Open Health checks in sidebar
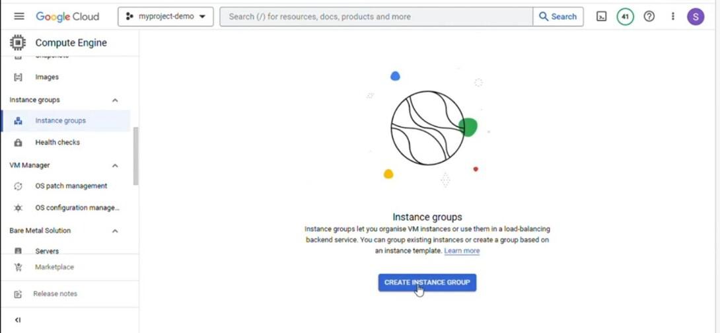Screen dimensions: 720x333 click(x=57, y=143)
